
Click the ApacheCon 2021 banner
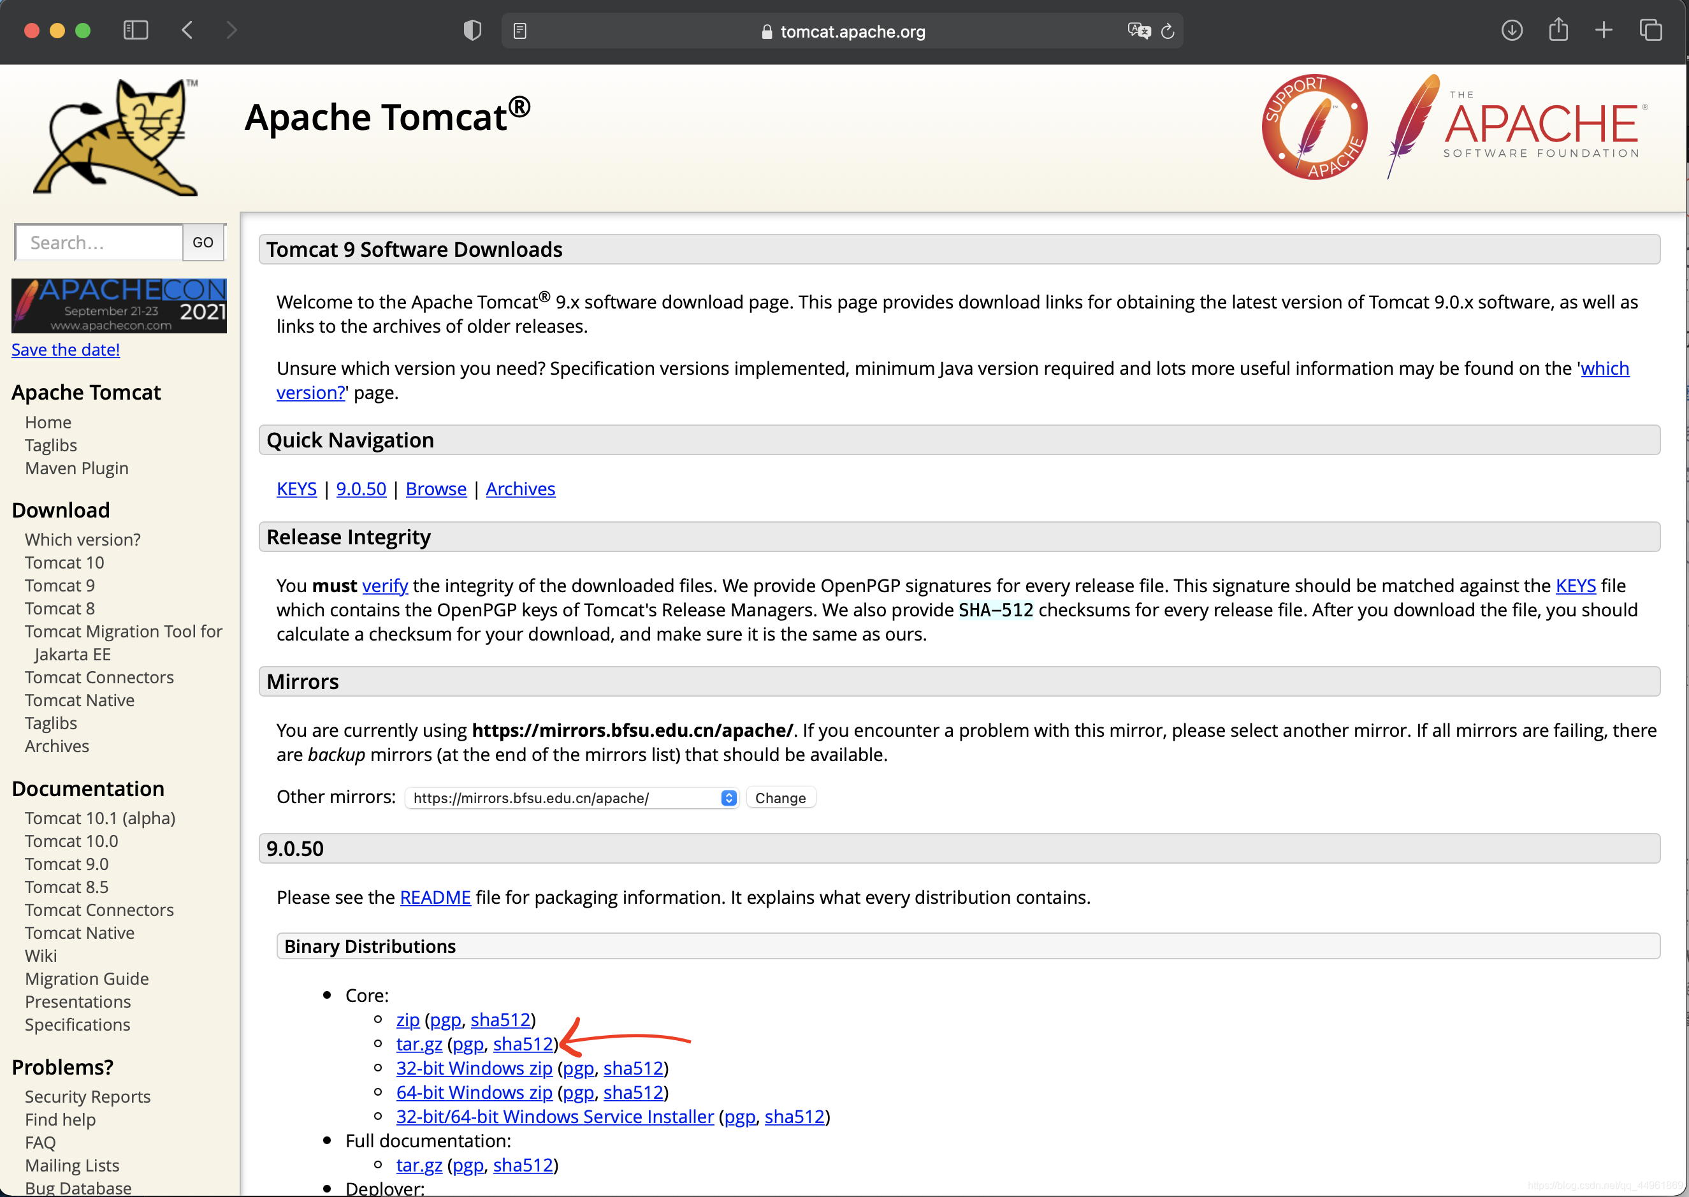pos(118,305)
